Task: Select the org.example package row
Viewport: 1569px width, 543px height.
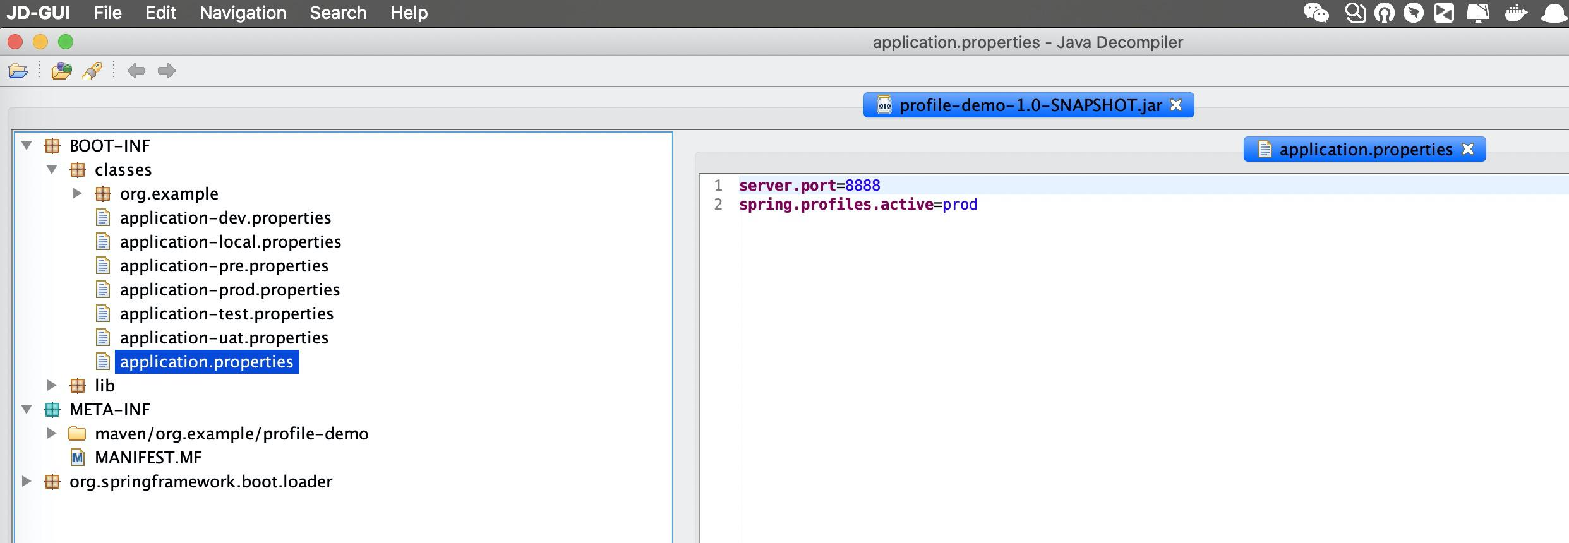Action: coord(169,194)
